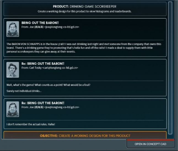Click the Baron von Schnapps message body
The width and height of the screenshot is (178, 151).
tap(84, 48)
